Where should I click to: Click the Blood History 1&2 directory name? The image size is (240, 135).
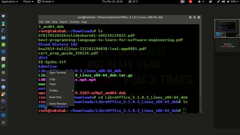[58, 44]
